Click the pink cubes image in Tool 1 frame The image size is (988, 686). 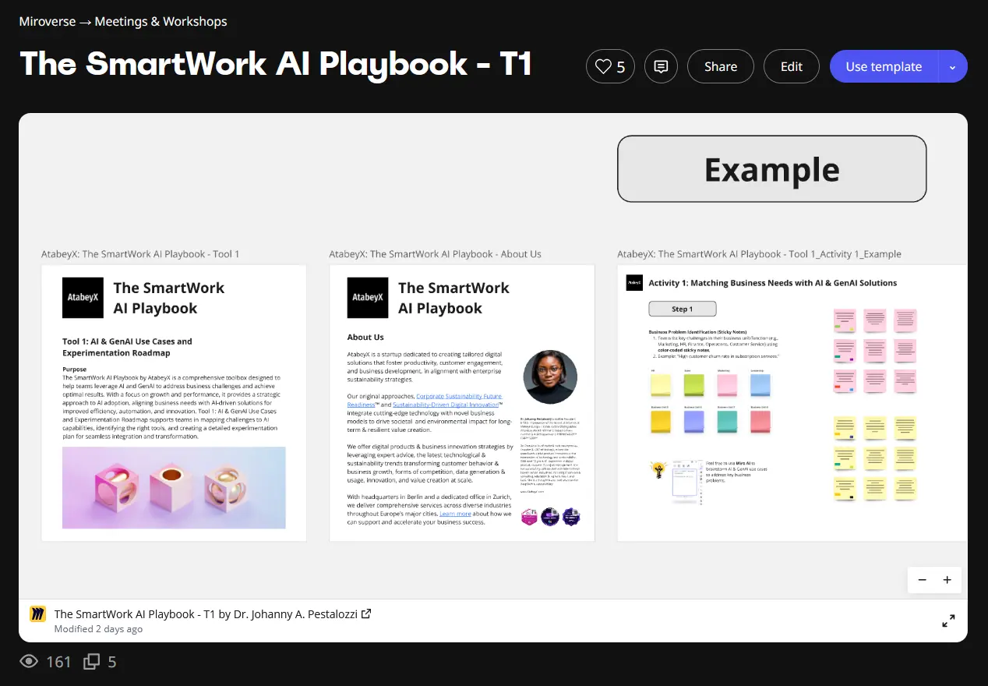click(x=174, y=488)
